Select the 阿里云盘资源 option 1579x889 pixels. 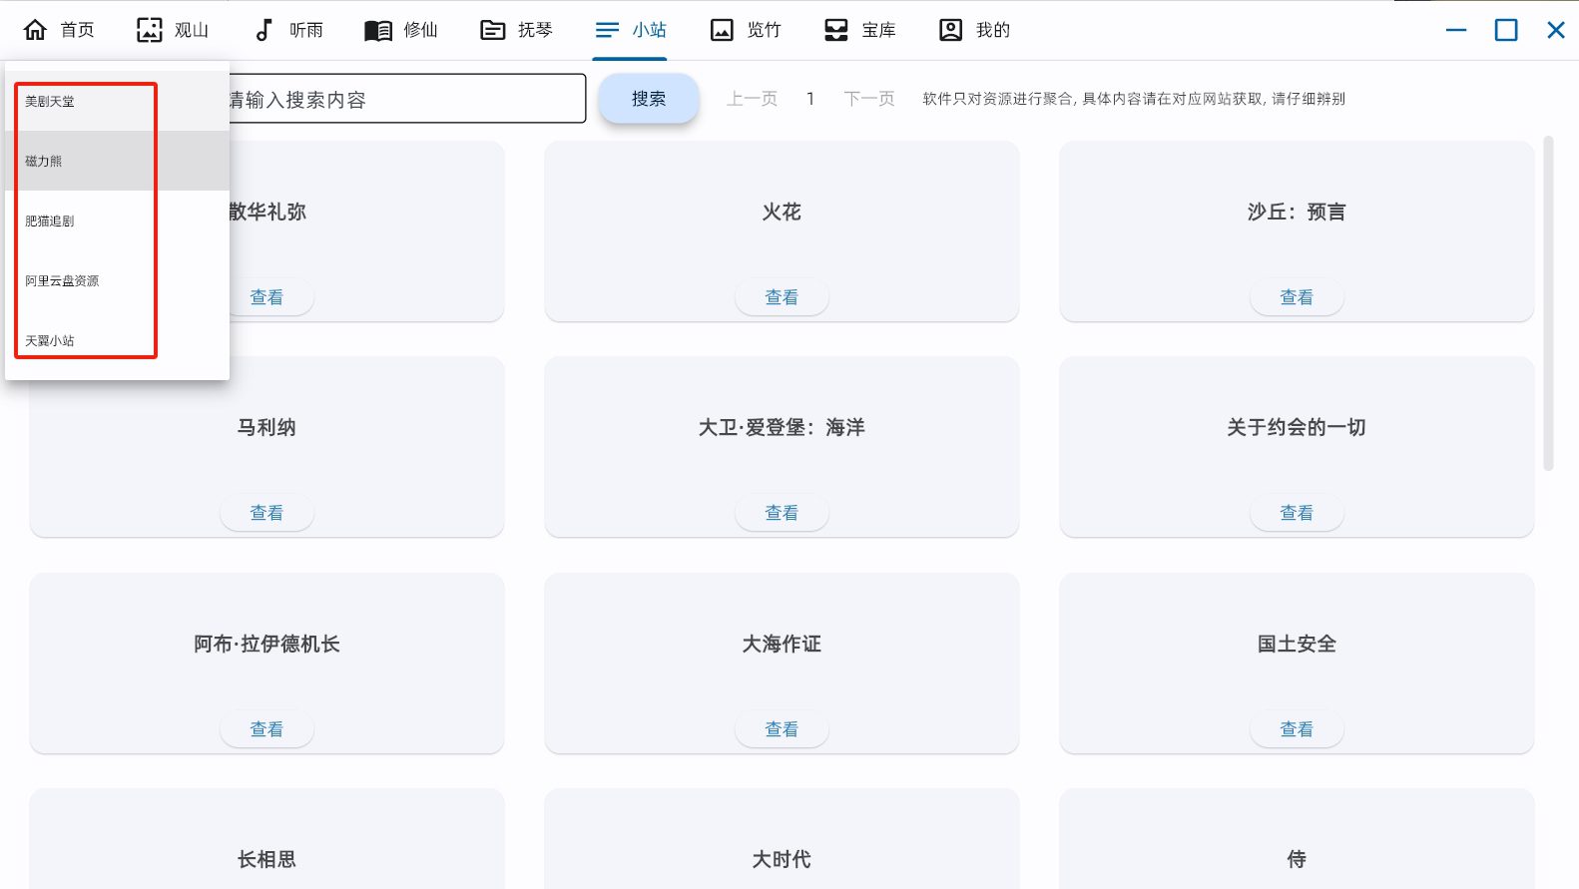tap(117, 280)
